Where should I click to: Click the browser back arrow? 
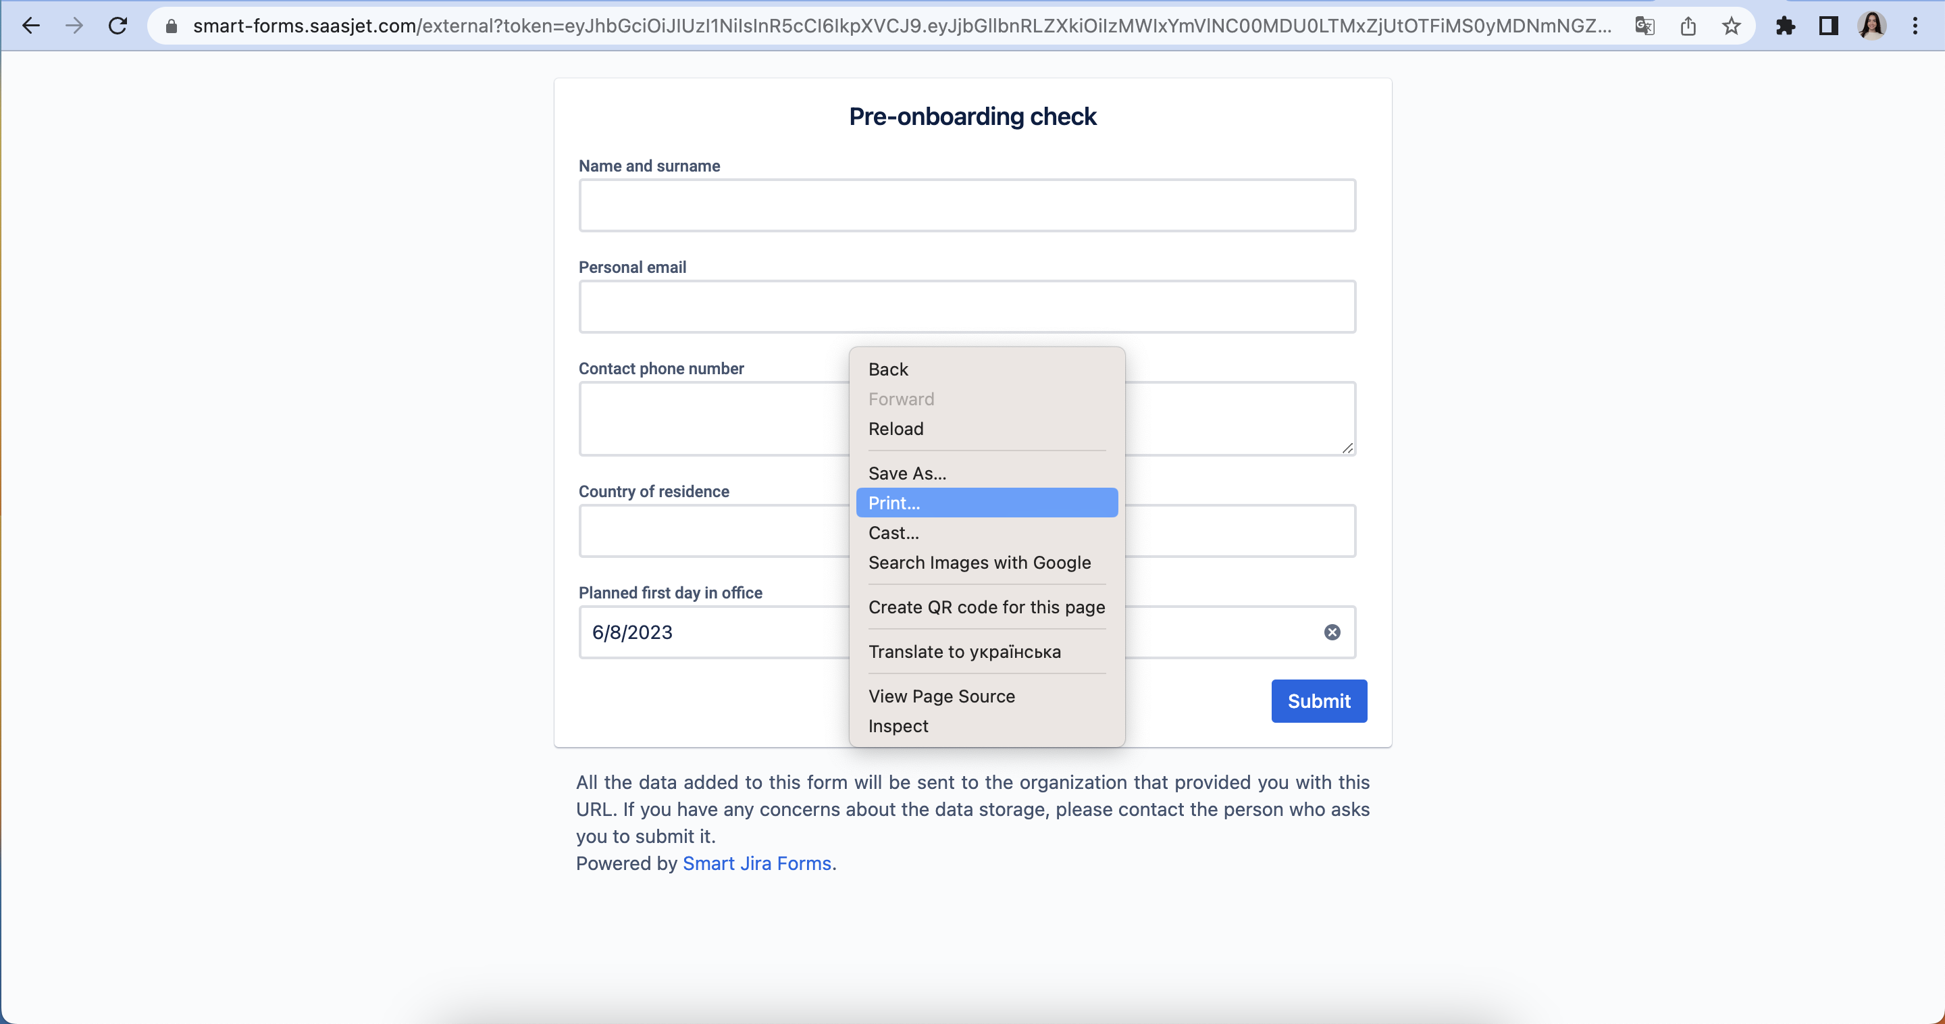(31, 26)
